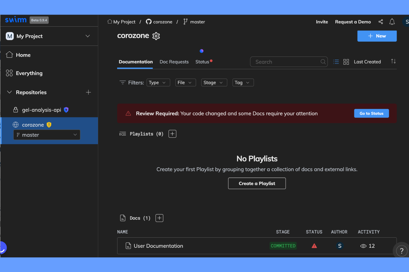Screen dimensions: 409x272
Task: Click in the Search field
Action: coord(289,62)
